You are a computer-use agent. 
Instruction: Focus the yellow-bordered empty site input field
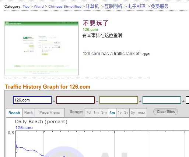119,100
